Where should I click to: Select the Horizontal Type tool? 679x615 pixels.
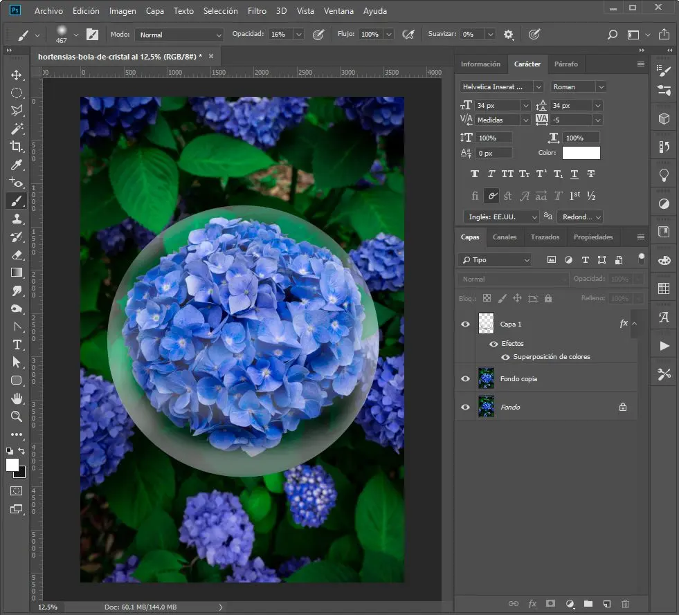[x=17, y=345]
